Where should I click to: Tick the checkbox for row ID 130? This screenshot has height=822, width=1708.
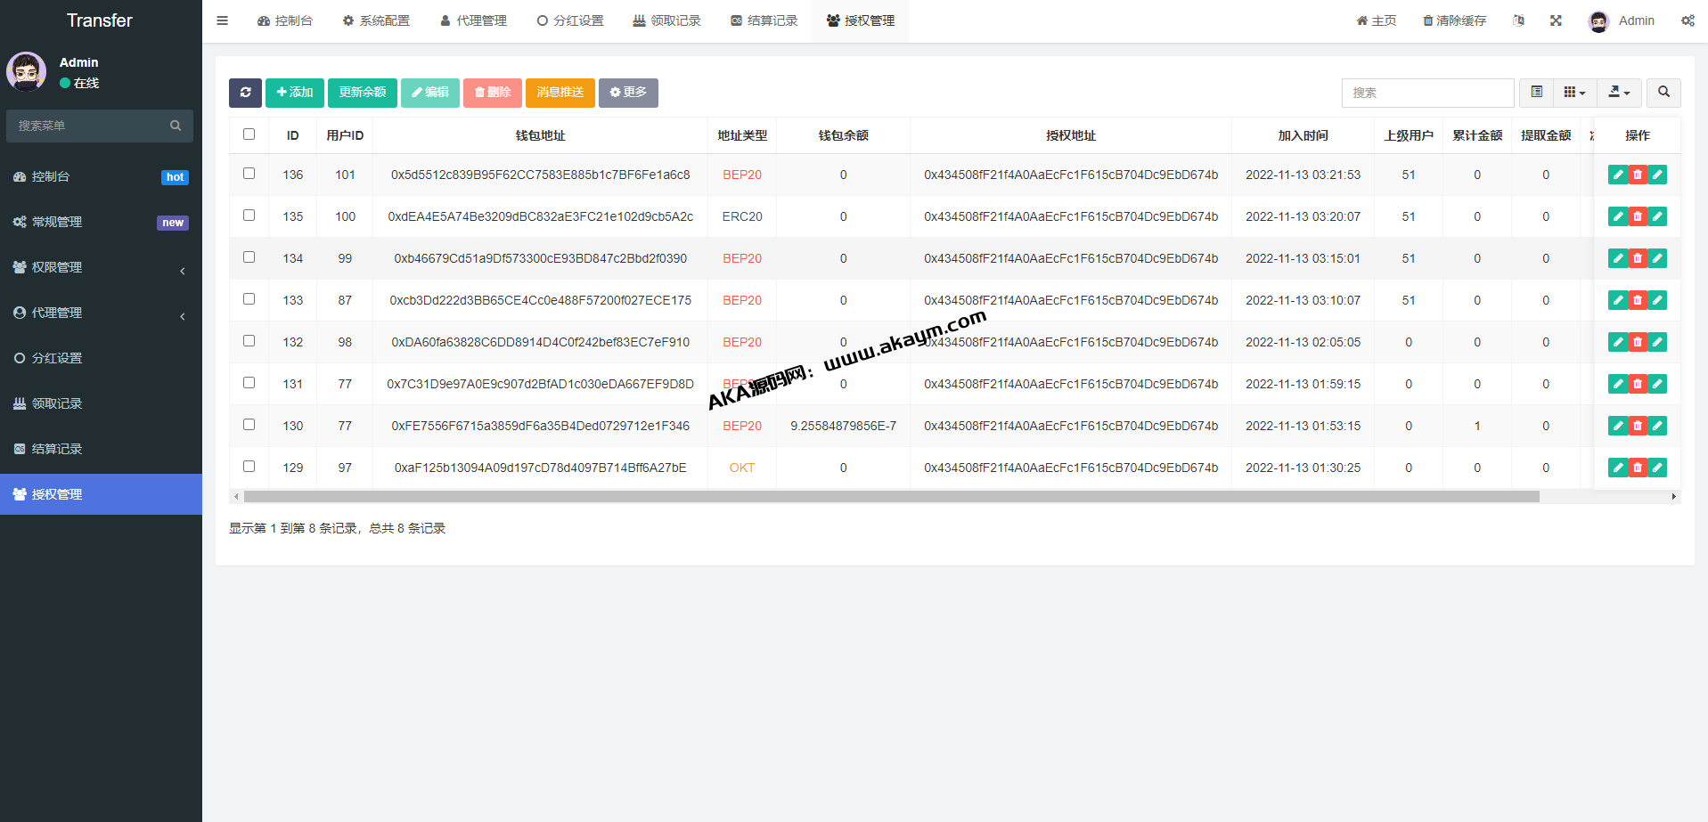249,425
